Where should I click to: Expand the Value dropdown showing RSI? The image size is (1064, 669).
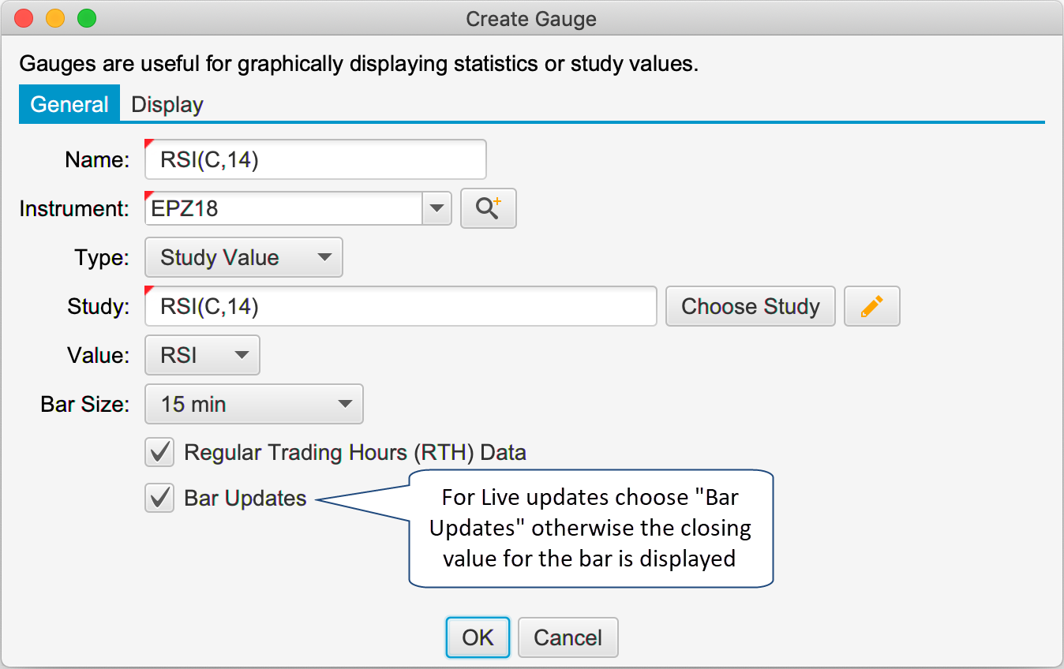(x=203, y=356)
